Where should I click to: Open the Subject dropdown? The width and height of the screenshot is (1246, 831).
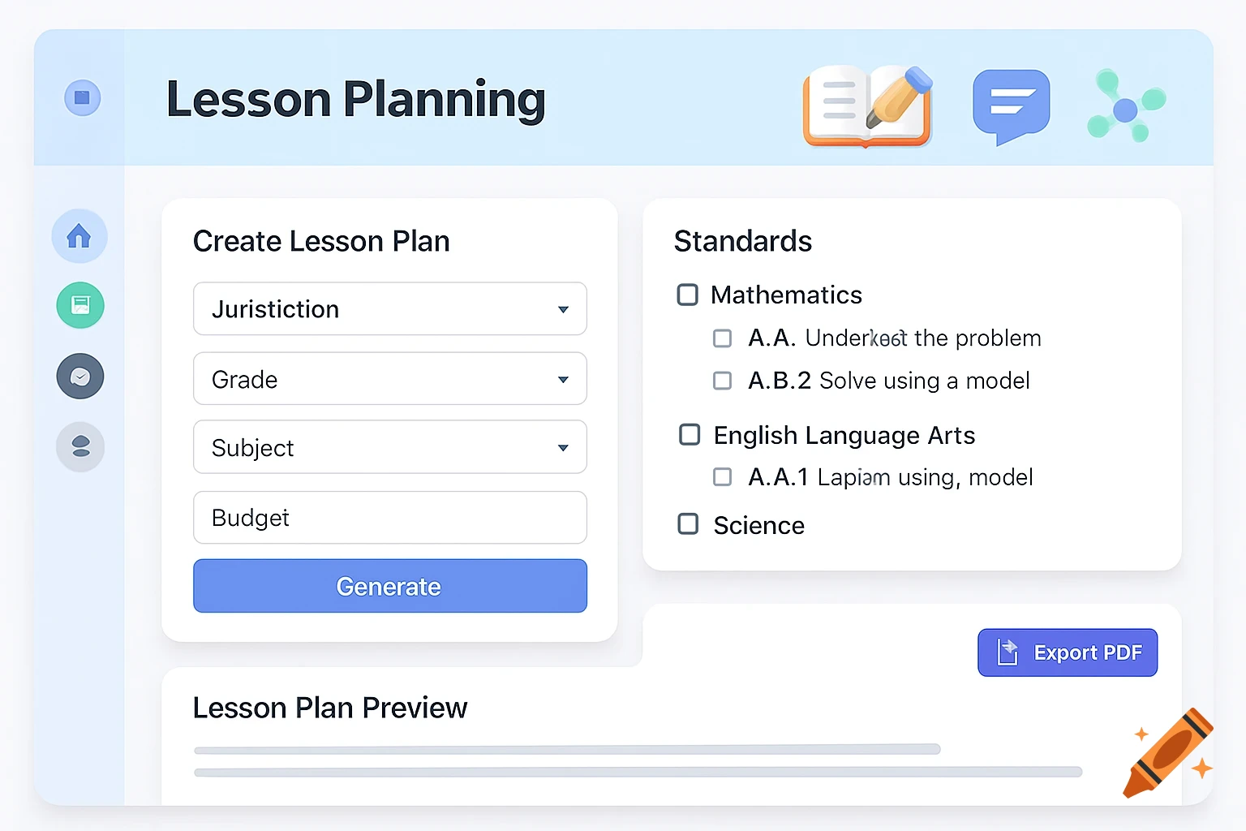click(x=389, y=447)
